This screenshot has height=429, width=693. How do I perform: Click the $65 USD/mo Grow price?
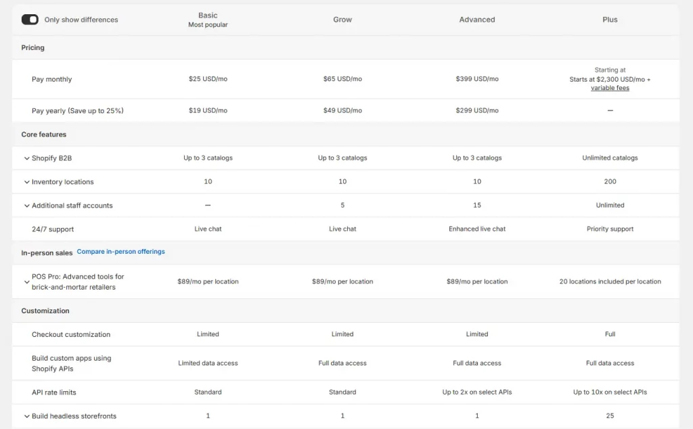point(342,78)
